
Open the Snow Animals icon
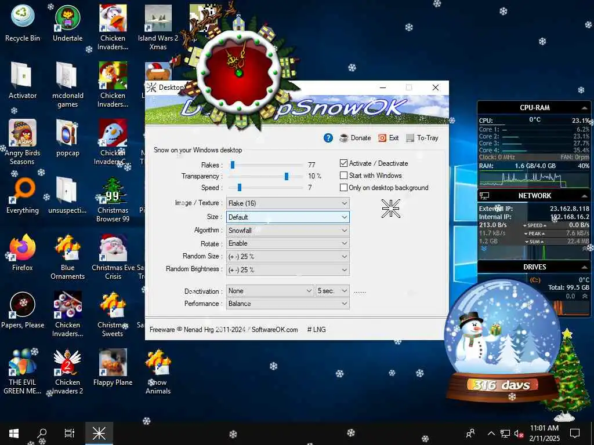tap(158, 372)
